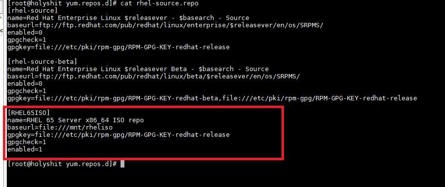Click the name line ending in Beta - $basearch - Source
Viewport: 445px width, 187px height.
[x=138, y=69]
